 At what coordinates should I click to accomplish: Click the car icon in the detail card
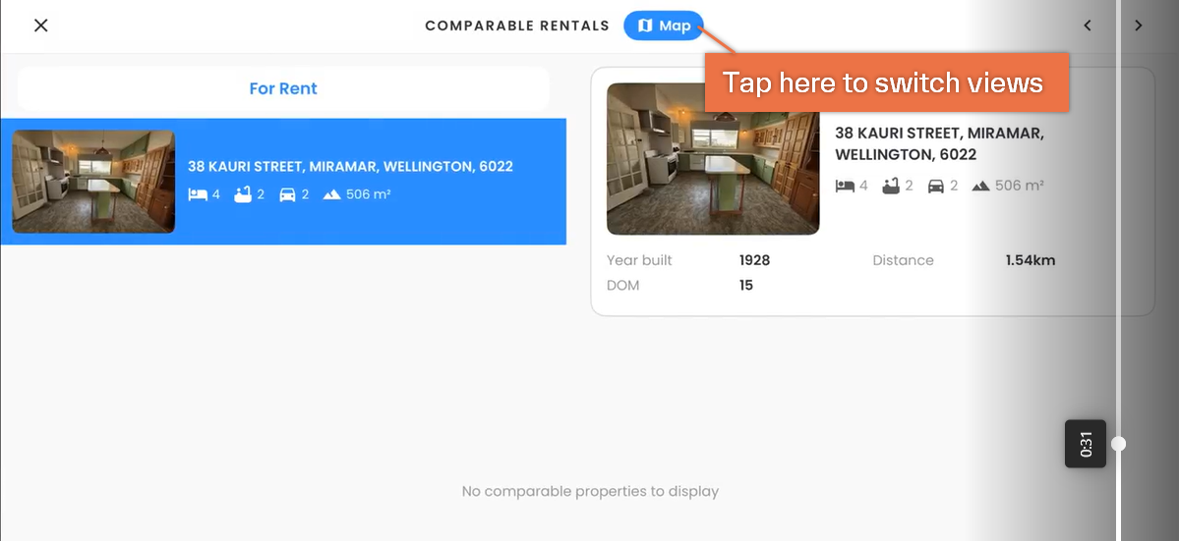pyautogui.click(x=935, y=186)
